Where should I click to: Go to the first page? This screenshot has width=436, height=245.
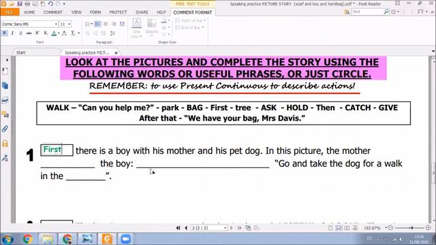pyautogui.click(x=178, y=228)
